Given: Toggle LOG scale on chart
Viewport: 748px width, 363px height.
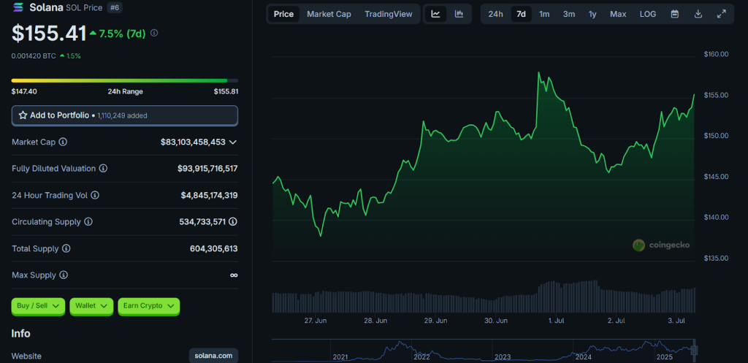Looking at the screenshot, I should click(648, 14).
